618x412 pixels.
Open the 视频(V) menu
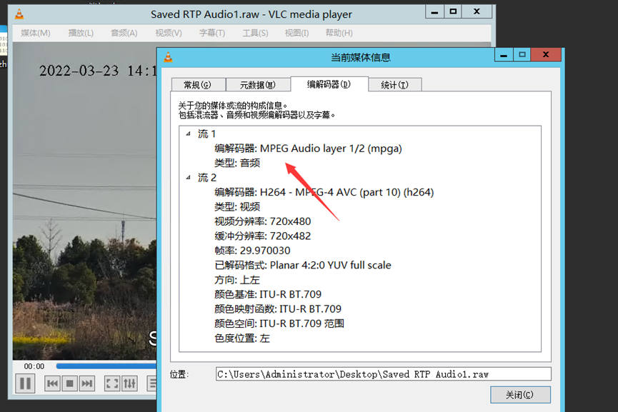click(x=169, y=33)
